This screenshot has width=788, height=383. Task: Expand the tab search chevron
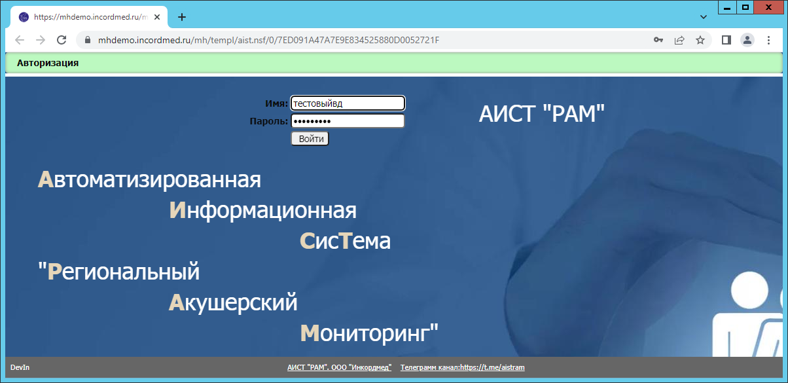pos(704,17)
